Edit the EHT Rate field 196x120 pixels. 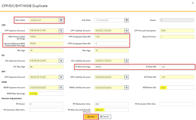pyautogui.click(x=177, y=77)
